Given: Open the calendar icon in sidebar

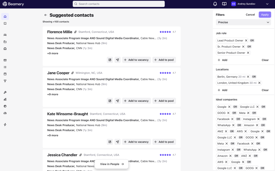Looking at the screenshot, I should pos(5,74).
